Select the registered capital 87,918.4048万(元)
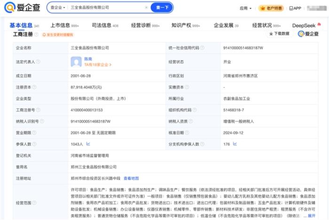This screenshot has width=329, height=220. coord(86,87)
